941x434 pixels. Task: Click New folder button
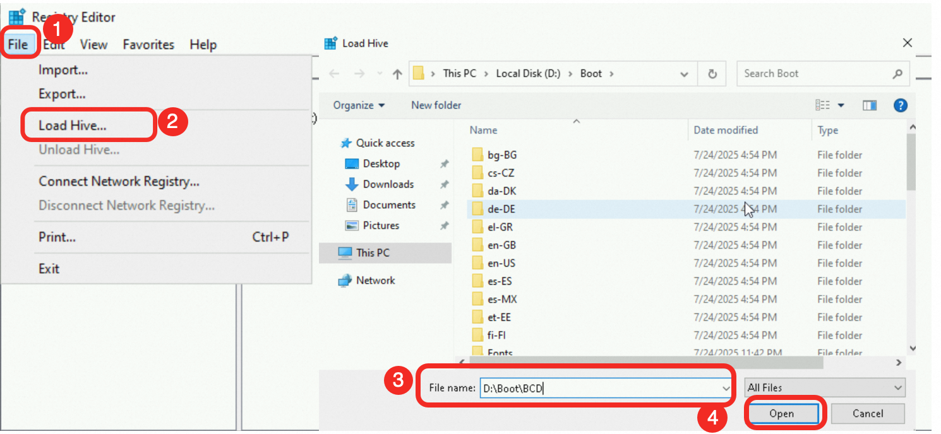436,105
